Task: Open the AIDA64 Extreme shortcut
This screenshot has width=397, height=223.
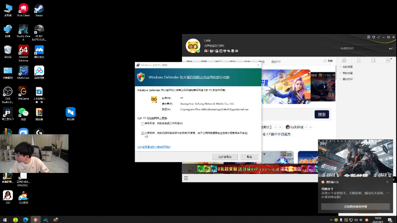Action: coord(23,53)
